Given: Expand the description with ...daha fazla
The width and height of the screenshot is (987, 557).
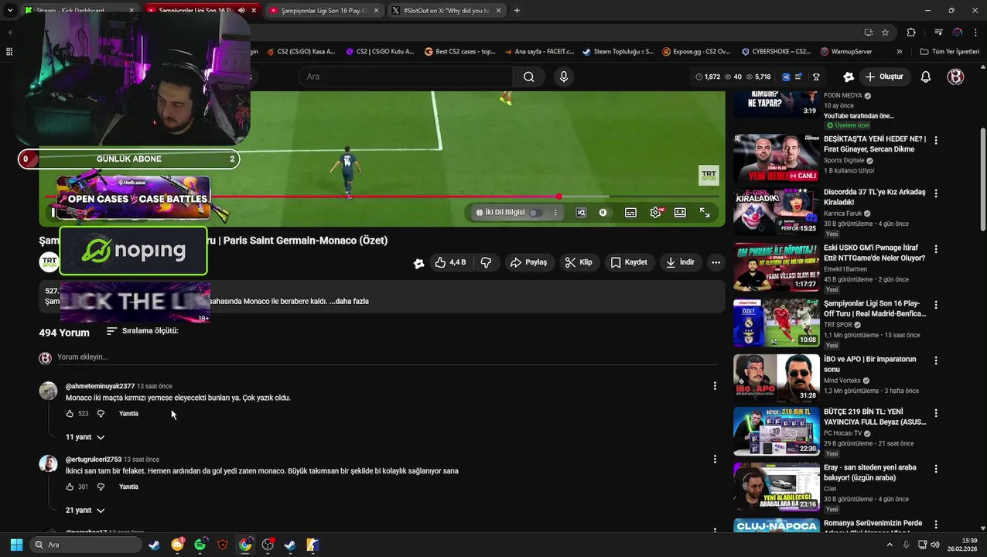Looking at the screenshot, I should click(349, 302).
